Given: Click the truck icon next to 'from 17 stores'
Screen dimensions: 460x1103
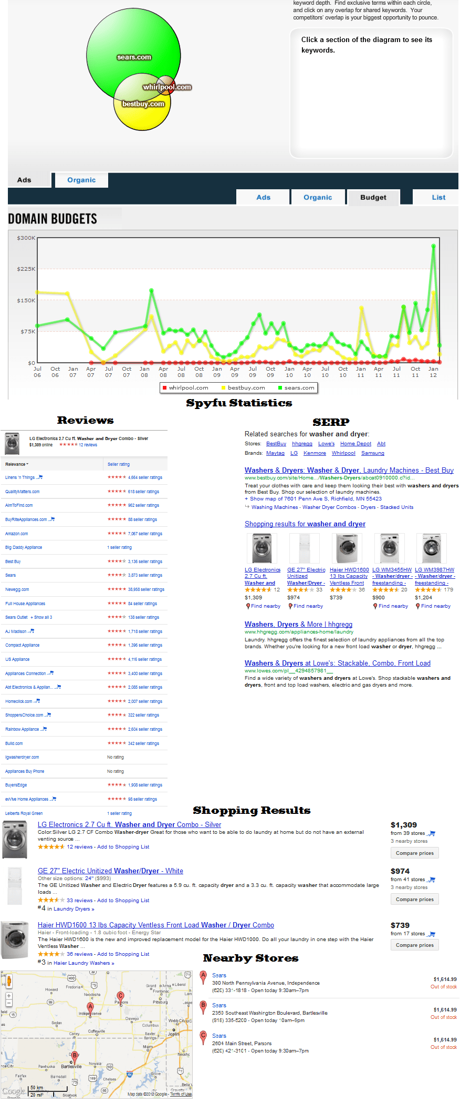Looking at the screenshot, I should [x=432, y=934].
